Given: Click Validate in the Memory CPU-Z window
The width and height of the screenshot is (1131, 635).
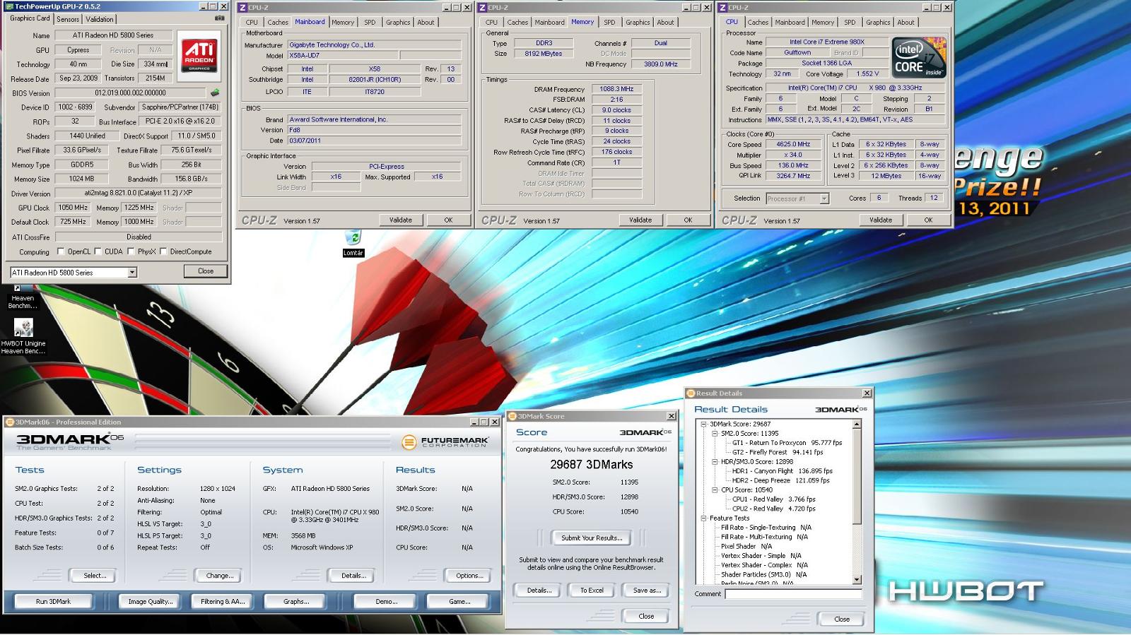Looking at the screenshot, I should click(x=640, y=220).
